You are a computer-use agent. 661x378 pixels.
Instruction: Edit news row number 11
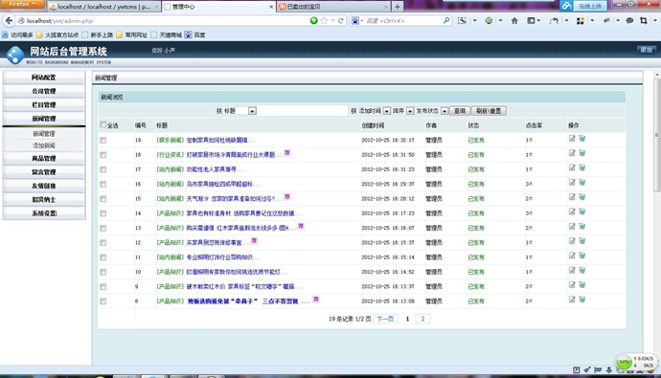572,256
